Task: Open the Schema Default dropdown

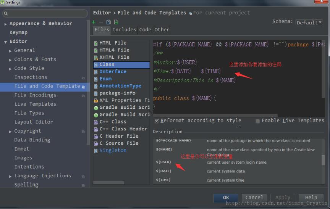Action: point(309,23)
